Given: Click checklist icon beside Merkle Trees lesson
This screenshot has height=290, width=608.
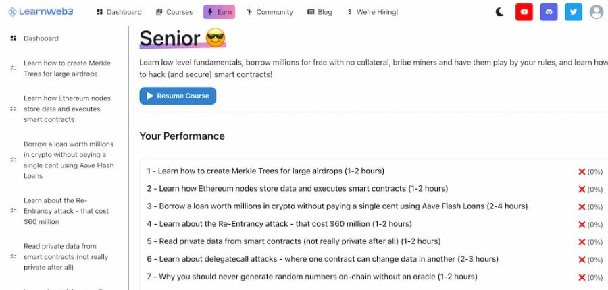Looking at the screenshot, I should [13, 68].
